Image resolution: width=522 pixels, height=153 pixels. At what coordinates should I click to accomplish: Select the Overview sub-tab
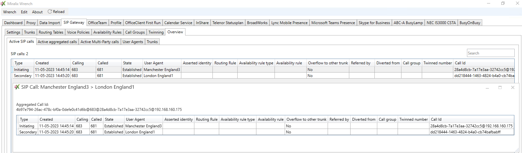point(175,32)
